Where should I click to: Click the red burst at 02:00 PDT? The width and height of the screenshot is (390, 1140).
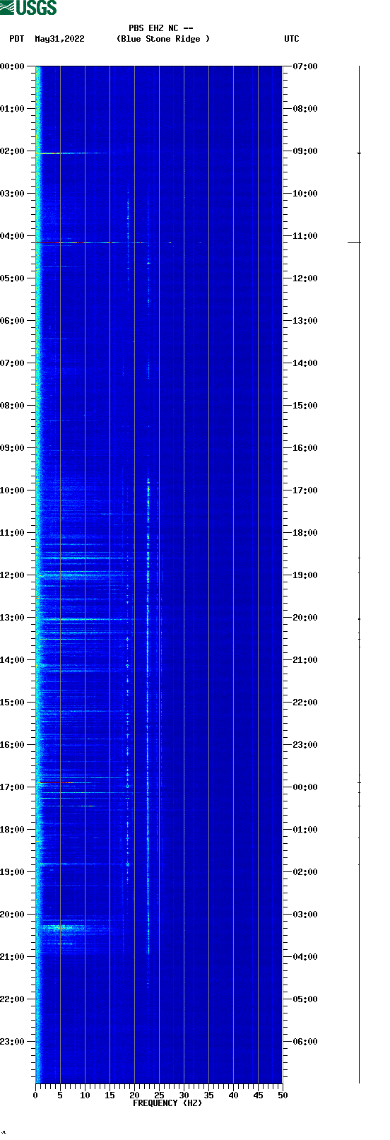pyautogui.click(x=60, y=153)
